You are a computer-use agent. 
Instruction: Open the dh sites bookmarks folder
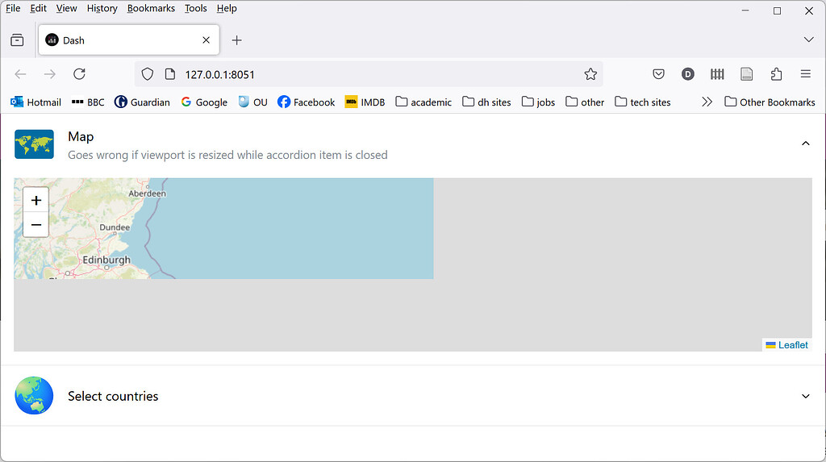click(x=486, y=102)
